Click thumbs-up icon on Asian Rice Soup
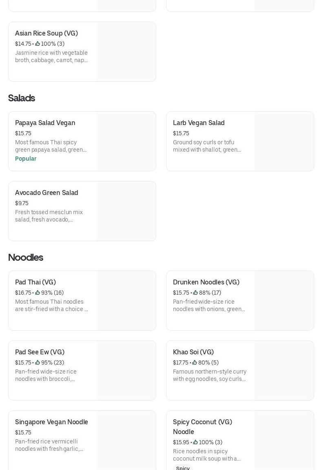 click(x=38, y=44)
